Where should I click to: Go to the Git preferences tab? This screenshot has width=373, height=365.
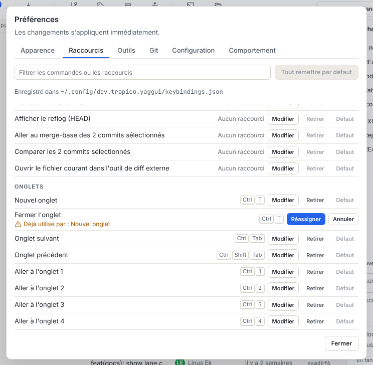tap(154, 51)
